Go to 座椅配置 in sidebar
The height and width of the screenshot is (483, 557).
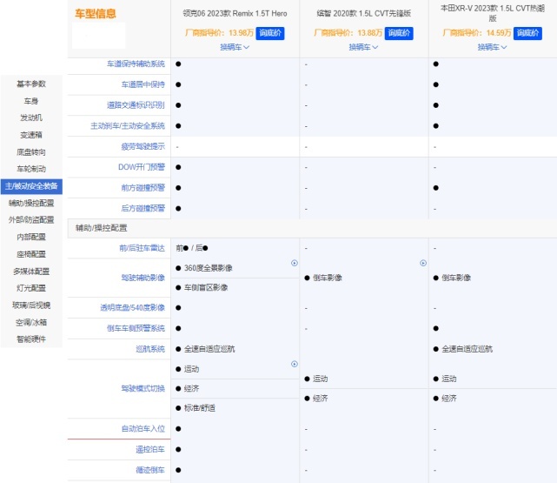(x=31, y=254)
